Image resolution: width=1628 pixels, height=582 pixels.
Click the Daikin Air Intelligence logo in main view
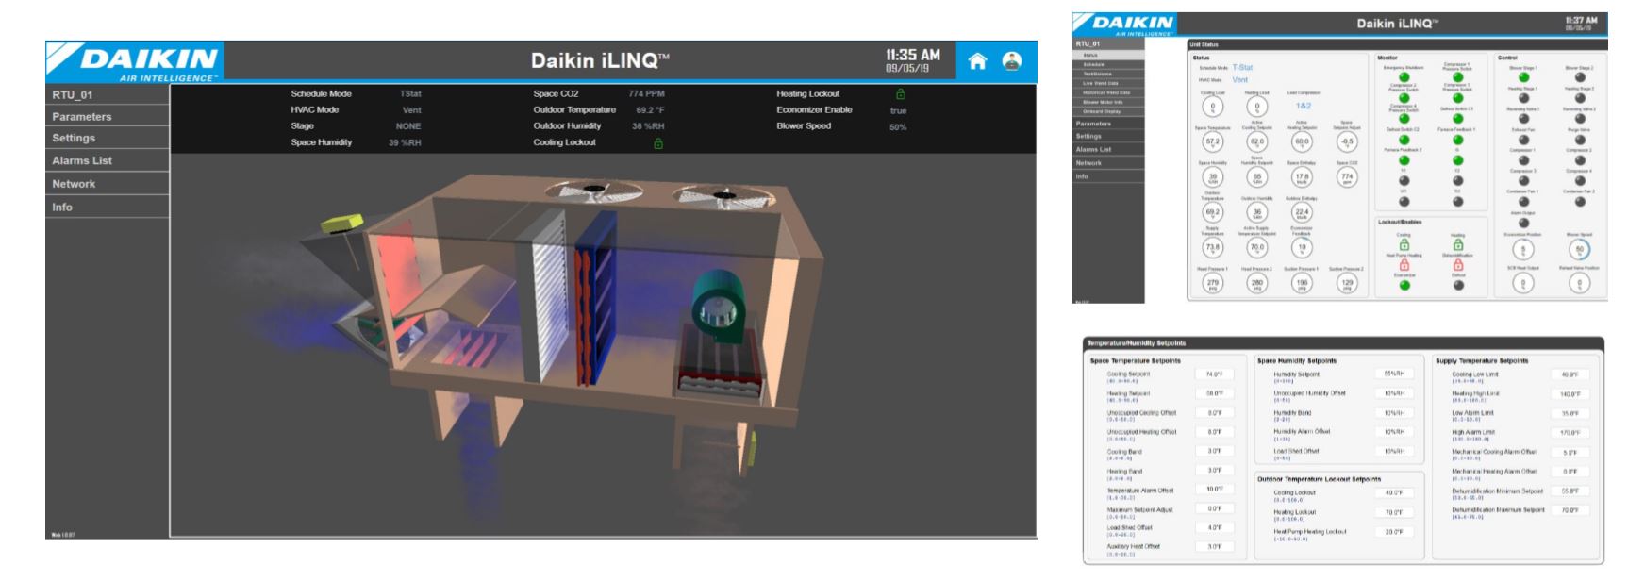135,62
